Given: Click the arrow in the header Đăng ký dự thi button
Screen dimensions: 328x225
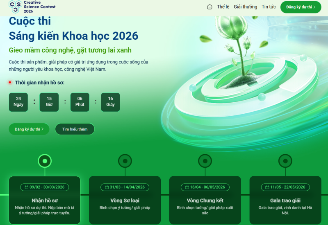Looking at the screenshot, I should click(x=314, y=7).
